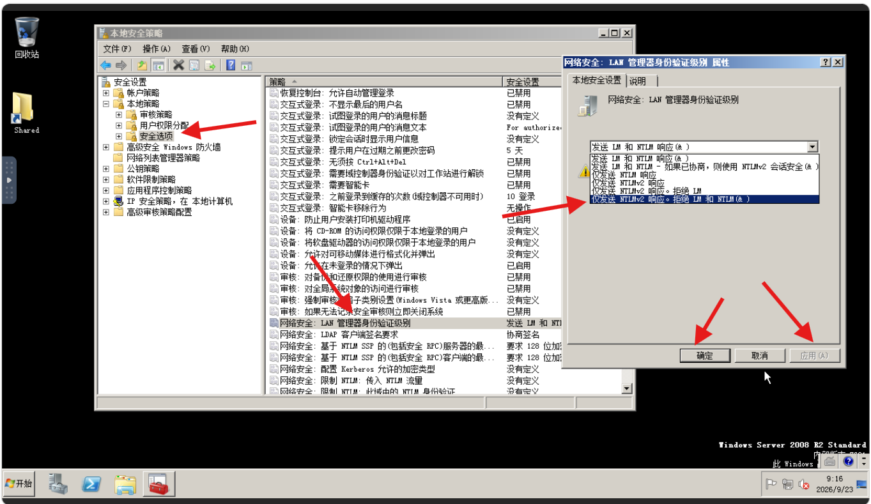Launch PowerShell from the taskbar

tap(91, 484)
